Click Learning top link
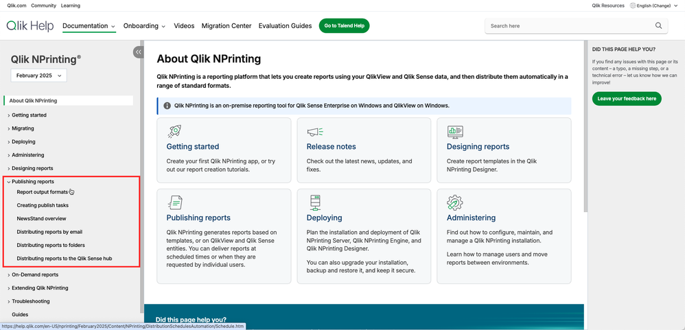Viewport: 685px width, 330px height. pyautogui.click(x=70, y=5)
